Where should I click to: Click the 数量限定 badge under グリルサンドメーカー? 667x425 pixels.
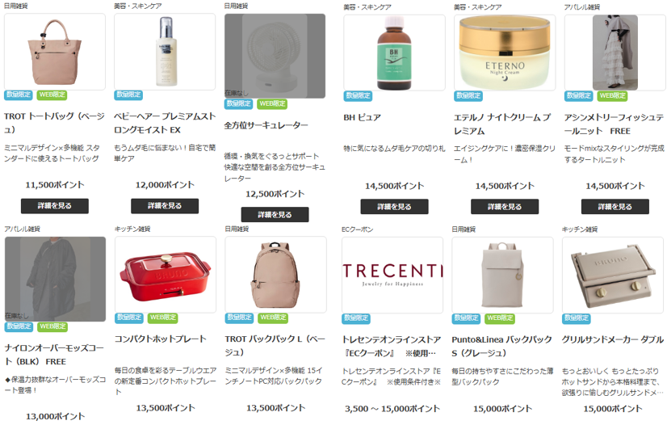point(577,318)
